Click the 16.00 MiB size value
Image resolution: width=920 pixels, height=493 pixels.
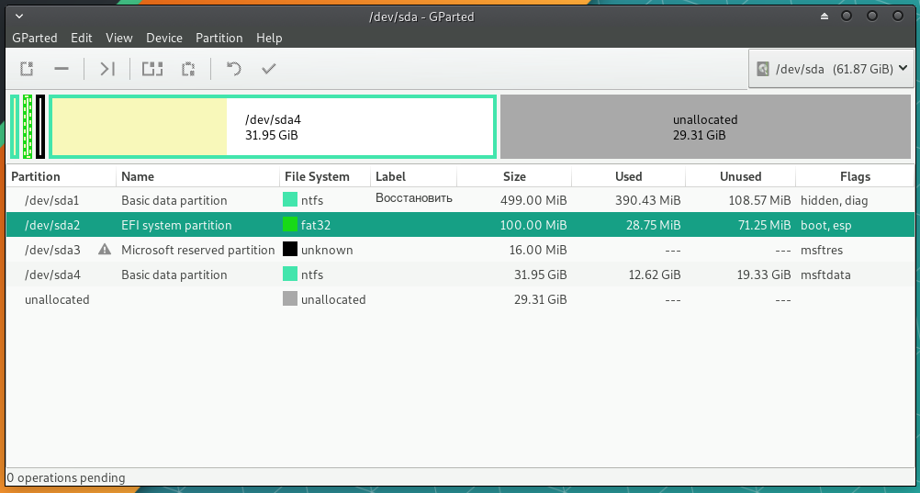[537, 250]
